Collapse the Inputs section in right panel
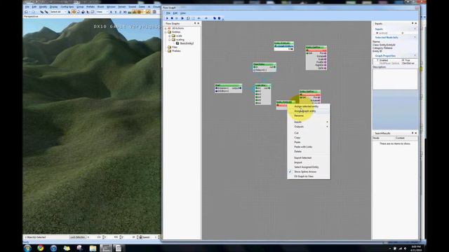Image resolution: width=449 pixels, height=252 pixels. pos(415,29)
